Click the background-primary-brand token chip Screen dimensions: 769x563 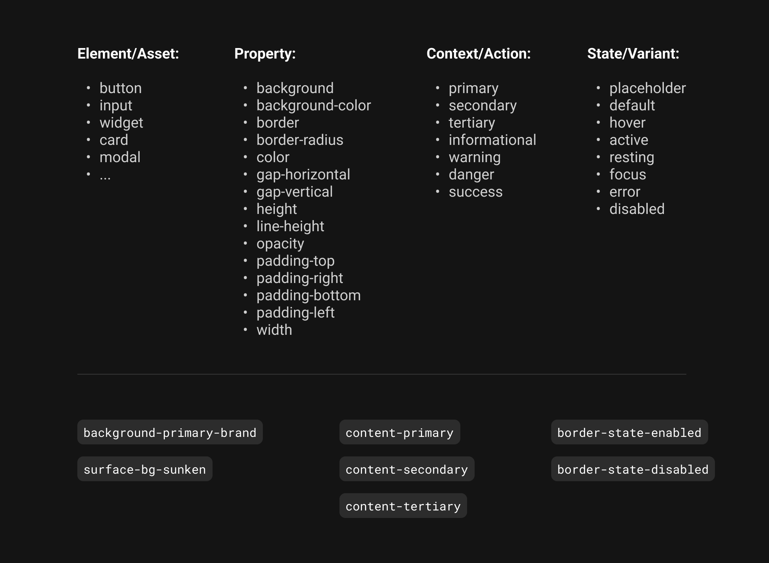(170, 432)
